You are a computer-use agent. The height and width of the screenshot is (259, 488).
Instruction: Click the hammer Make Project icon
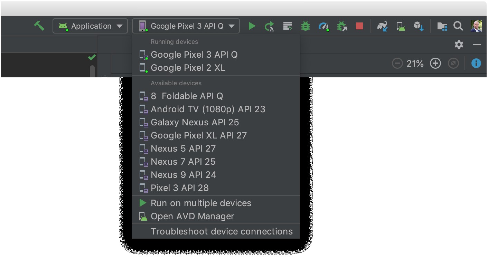(39, 26)
